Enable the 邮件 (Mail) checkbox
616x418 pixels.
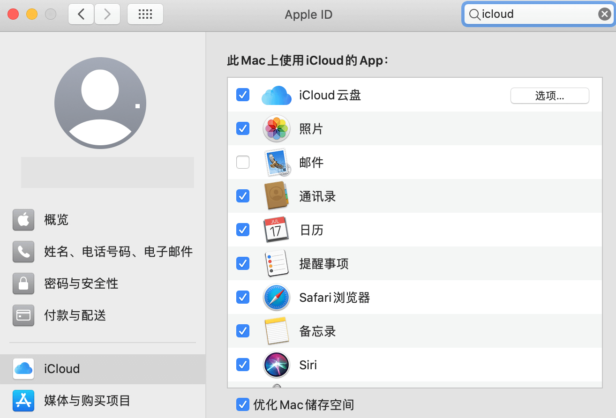[243, 163]
